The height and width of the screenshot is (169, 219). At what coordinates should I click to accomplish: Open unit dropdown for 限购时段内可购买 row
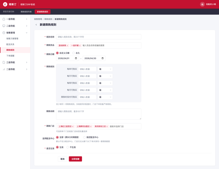(105, 97)
